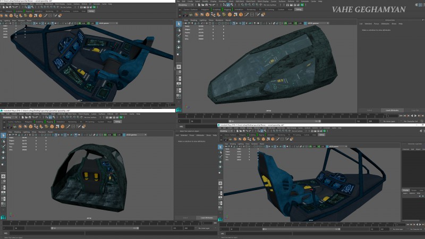425x239 pixels.
Task: Open the Shading menu in the bottom-left viewport panel
Action: (19, 132)
